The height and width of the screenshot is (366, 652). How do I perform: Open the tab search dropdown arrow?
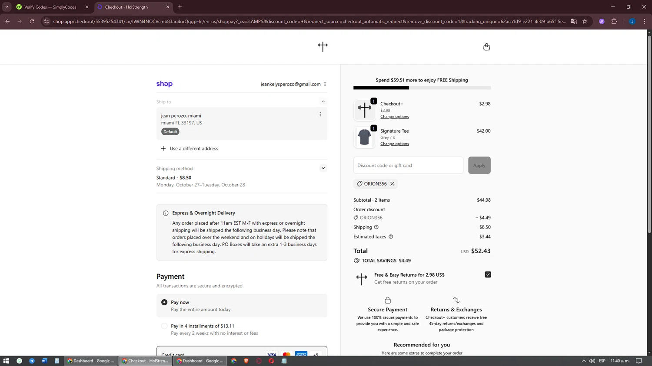7,7
